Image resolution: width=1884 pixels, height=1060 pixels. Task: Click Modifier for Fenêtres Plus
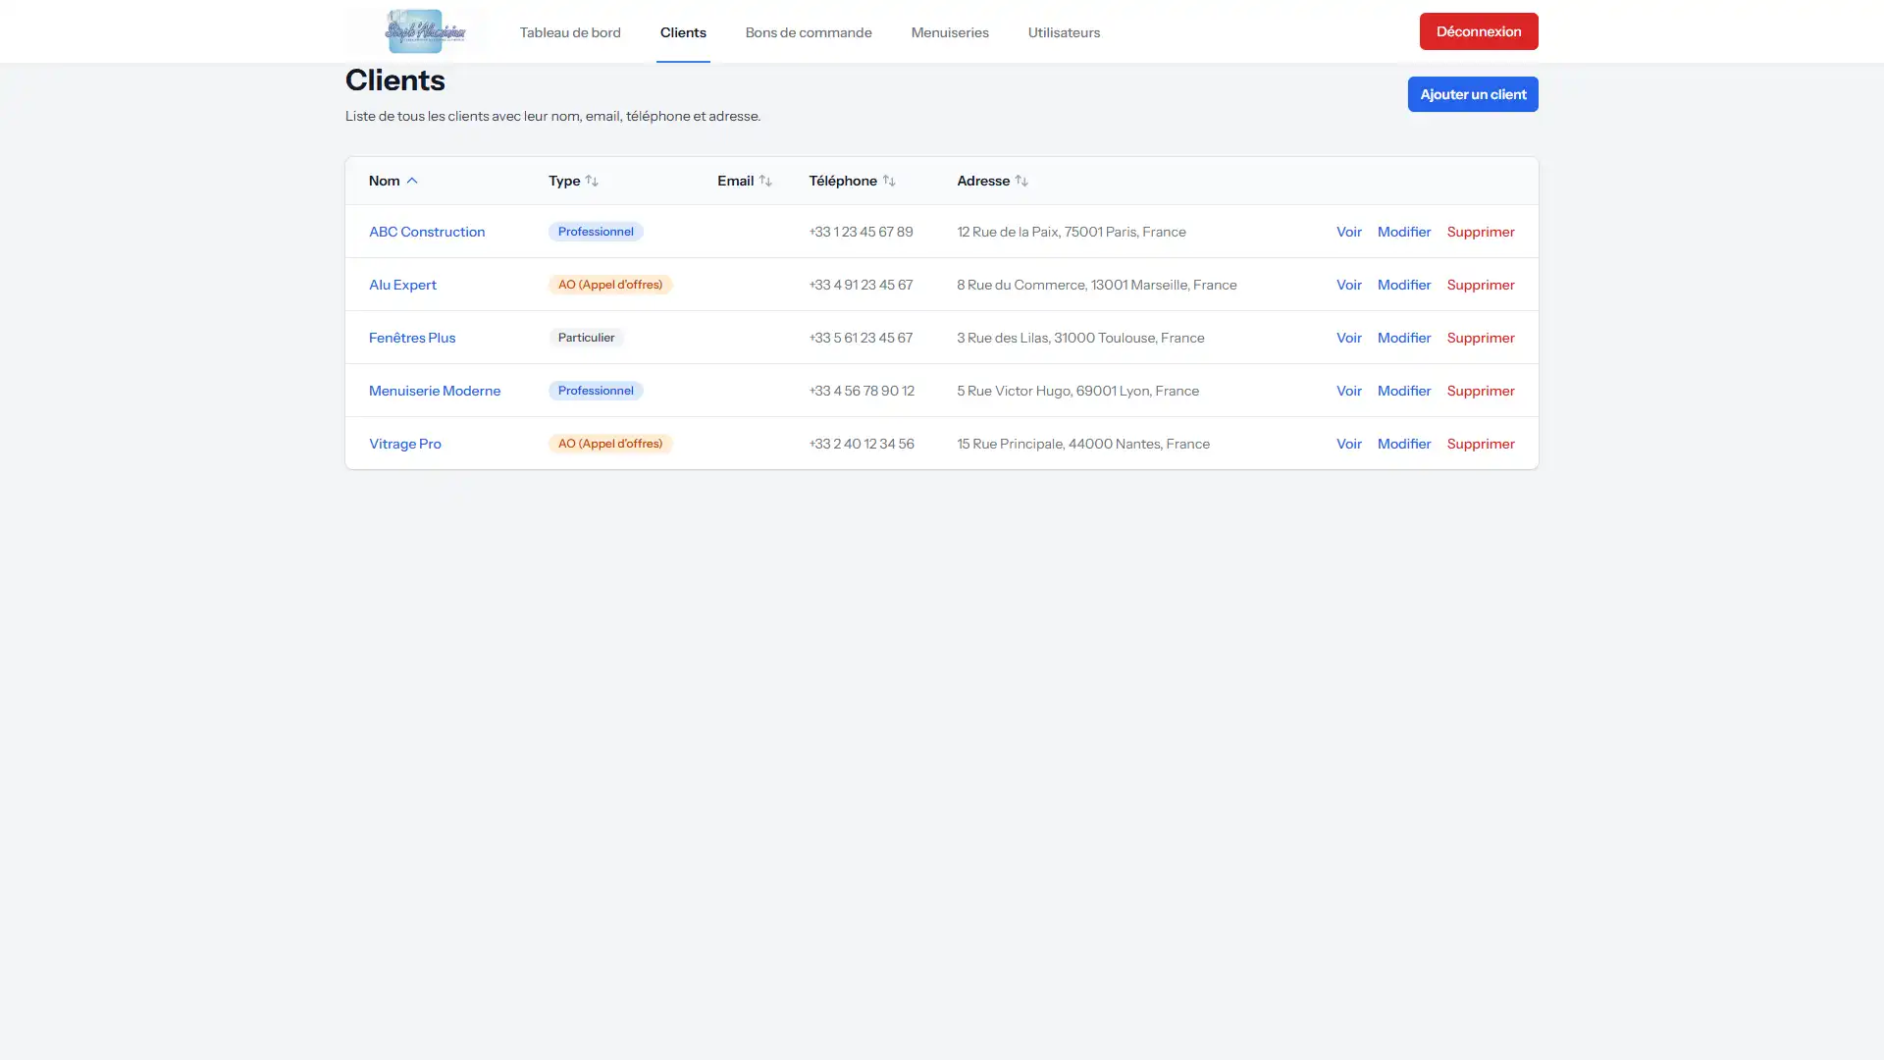click(1404, 338)
